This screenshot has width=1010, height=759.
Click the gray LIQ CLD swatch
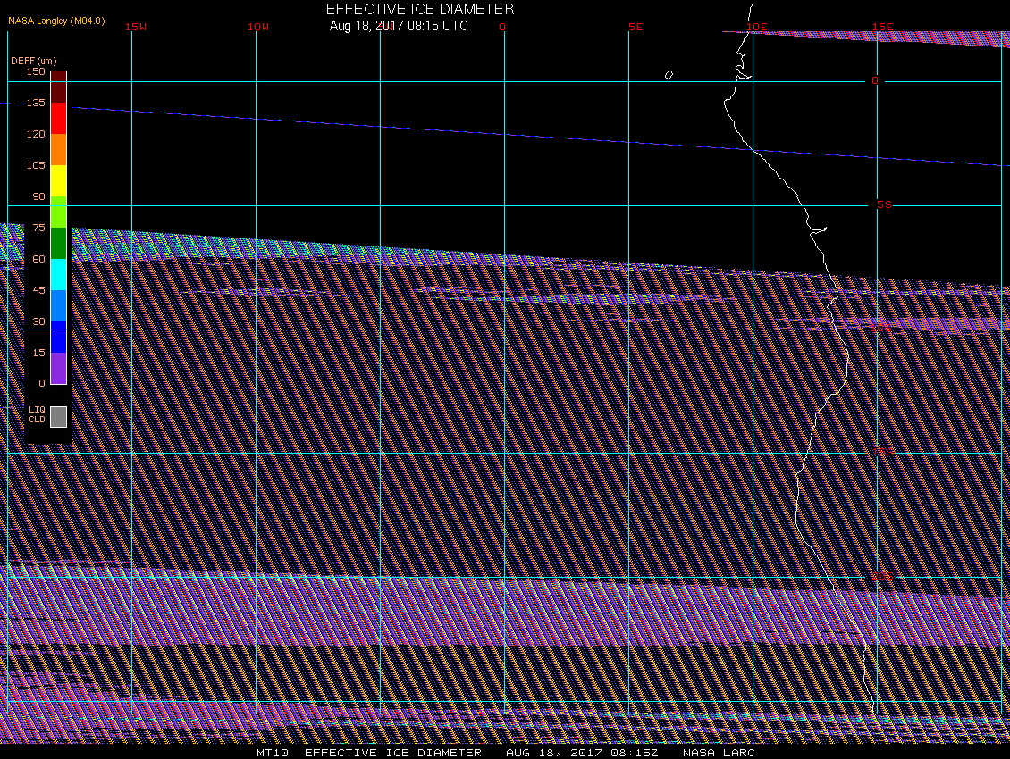(59, 416)
